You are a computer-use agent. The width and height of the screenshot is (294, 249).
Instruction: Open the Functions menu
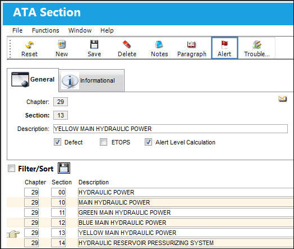coord(45,30)
